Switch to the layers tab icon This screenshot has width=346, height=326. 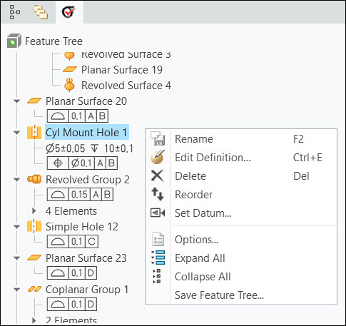(41, 12)
